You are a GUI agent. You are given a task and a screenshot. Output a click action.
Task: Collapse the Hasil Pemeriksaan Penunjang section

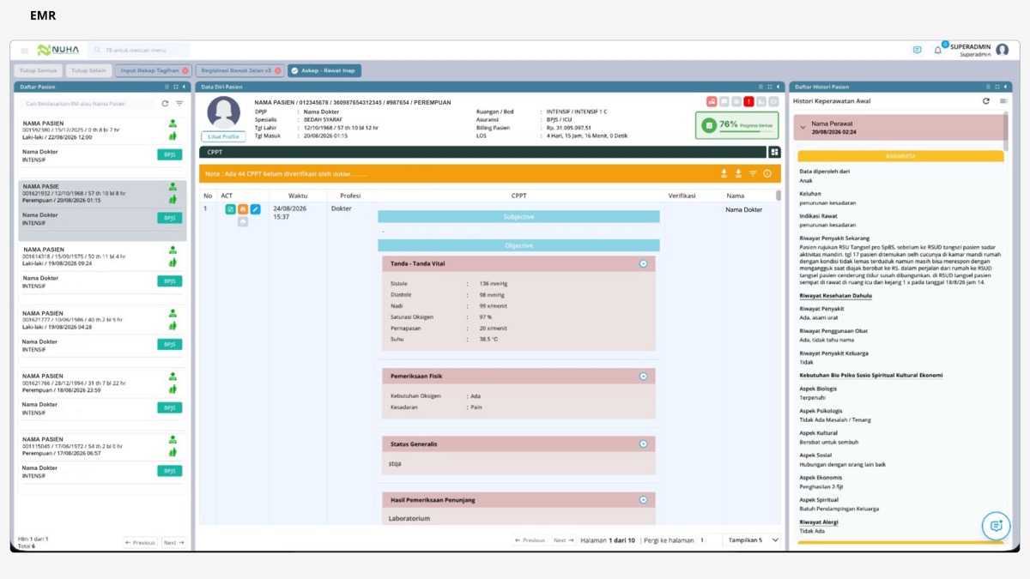click(x=643, y=499)
